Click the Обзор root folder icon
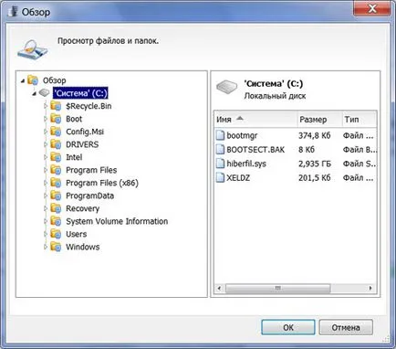This screenshot has height=349, width=396. (33, 80)
